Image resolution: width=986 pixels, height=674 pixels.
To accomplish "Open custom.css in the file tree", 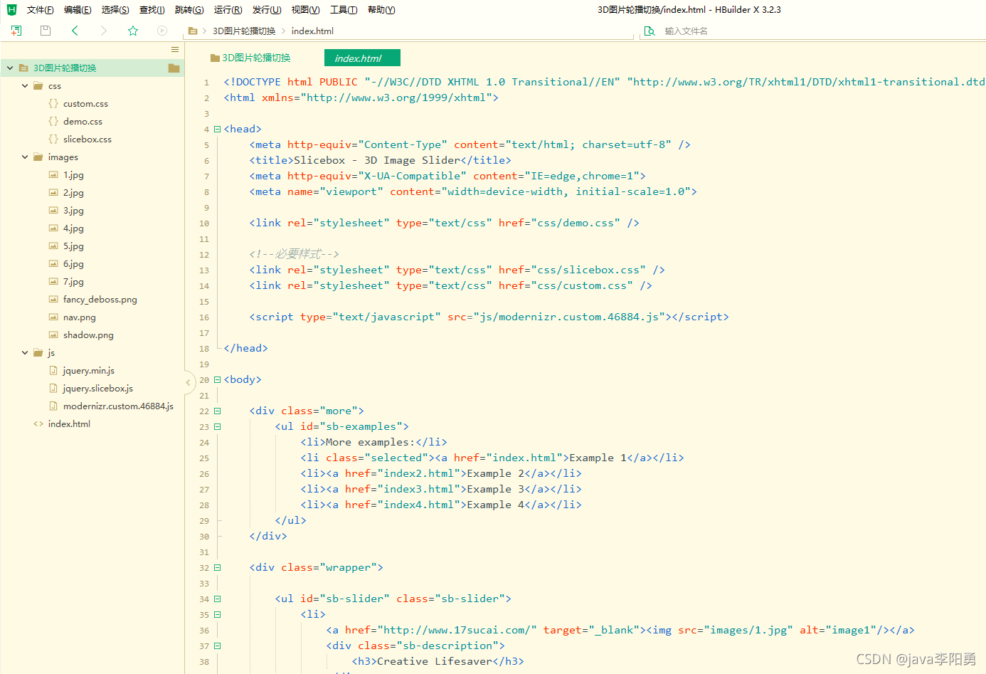I will point(85,103).
